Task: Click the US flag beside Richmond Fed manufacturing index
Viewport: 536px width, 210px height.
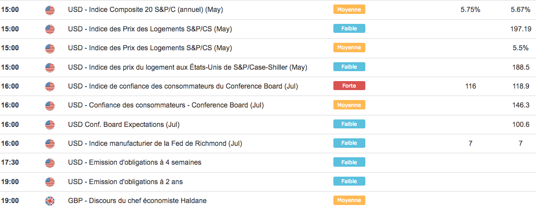Action: tap(50, 143)
